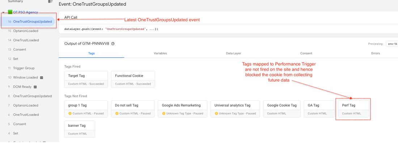Click the paused icon on Universal analytics Tag

tap(216, 113)
